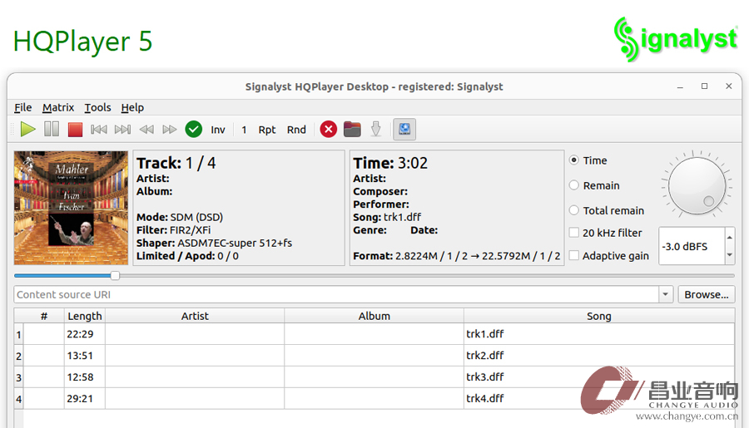Click the Artist column header
The image size is (749, 428).
point(195,316)
